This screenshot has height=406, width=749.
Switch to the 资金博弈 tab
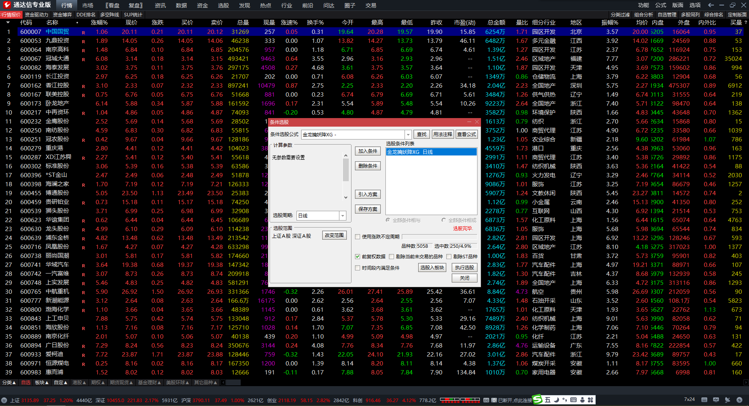coord(62,14)
